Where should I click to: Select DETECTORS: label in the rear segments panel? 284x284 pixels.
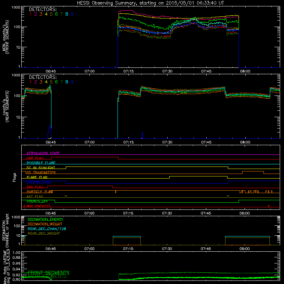(x=43, y=77)
